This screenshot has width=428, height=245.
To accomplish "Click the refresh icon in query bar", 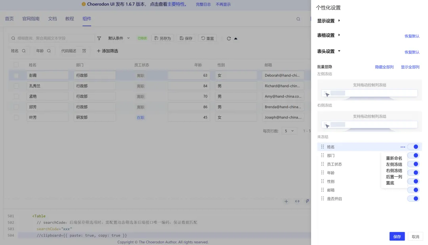I will click(x=229, y=38).
